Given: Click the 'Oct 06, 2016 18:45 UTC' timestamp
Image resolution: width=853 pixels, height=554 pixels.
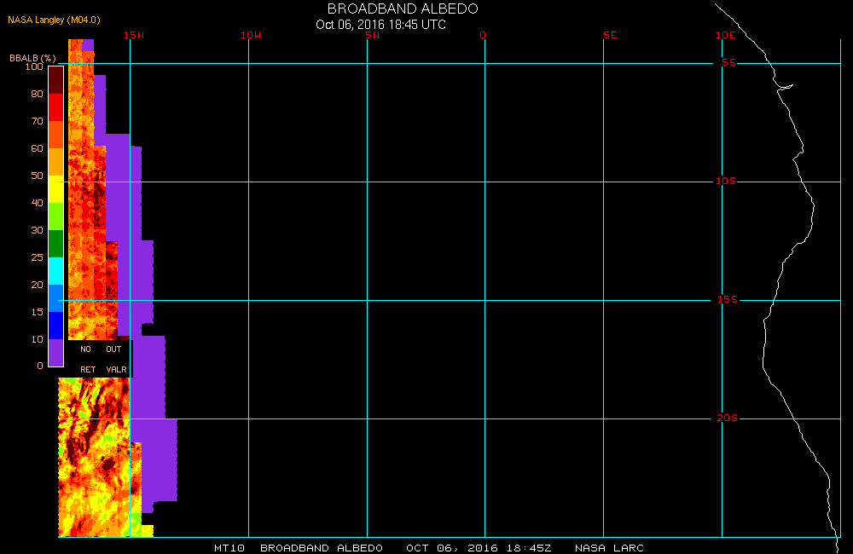Looking at the screenshot, I should pyautogui.click(x=380, y=25).
